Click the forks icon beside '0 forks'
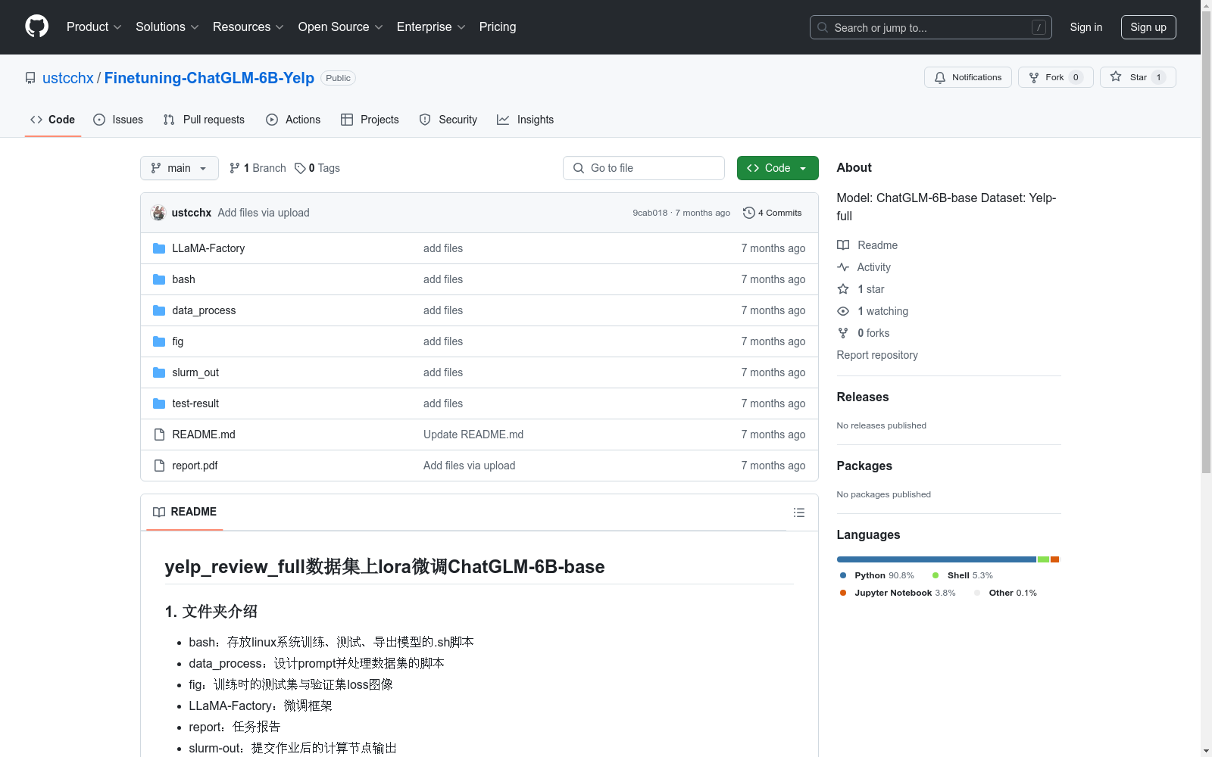Screen dimensions: 1212x757 point(843,333)
